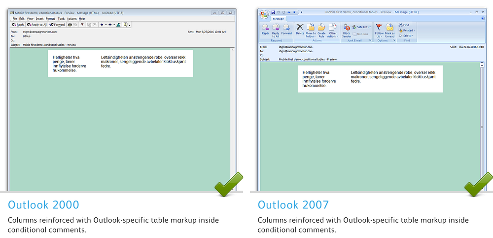493x238 pixels.
Task: Click the ribbon Help icon in Outlook 2007
Action: coord(483,19)
